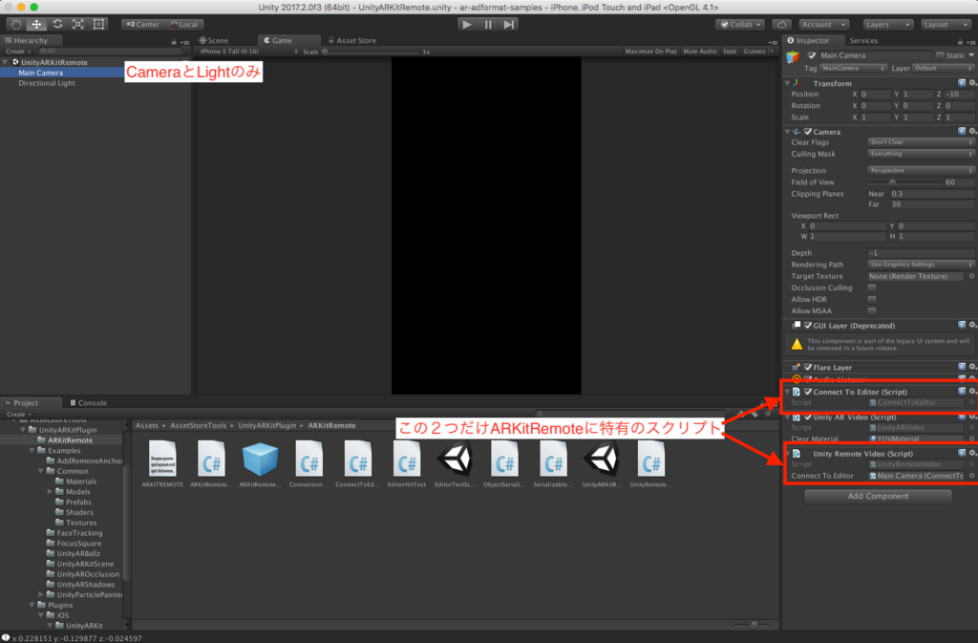
Task: Open Rendering Path dropdown
Action: (921, 265)
